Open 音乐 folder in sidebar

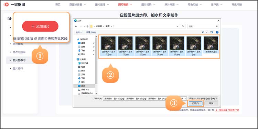click(82, 82)
